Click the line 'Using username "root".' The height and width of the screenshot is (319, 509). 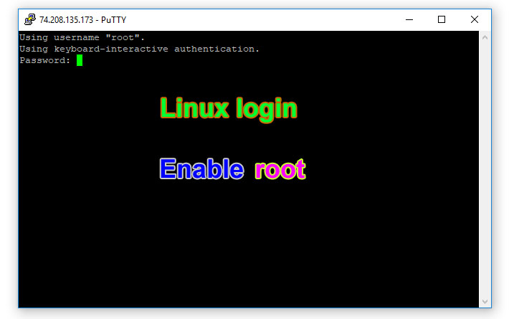click(x=82, y=38)
